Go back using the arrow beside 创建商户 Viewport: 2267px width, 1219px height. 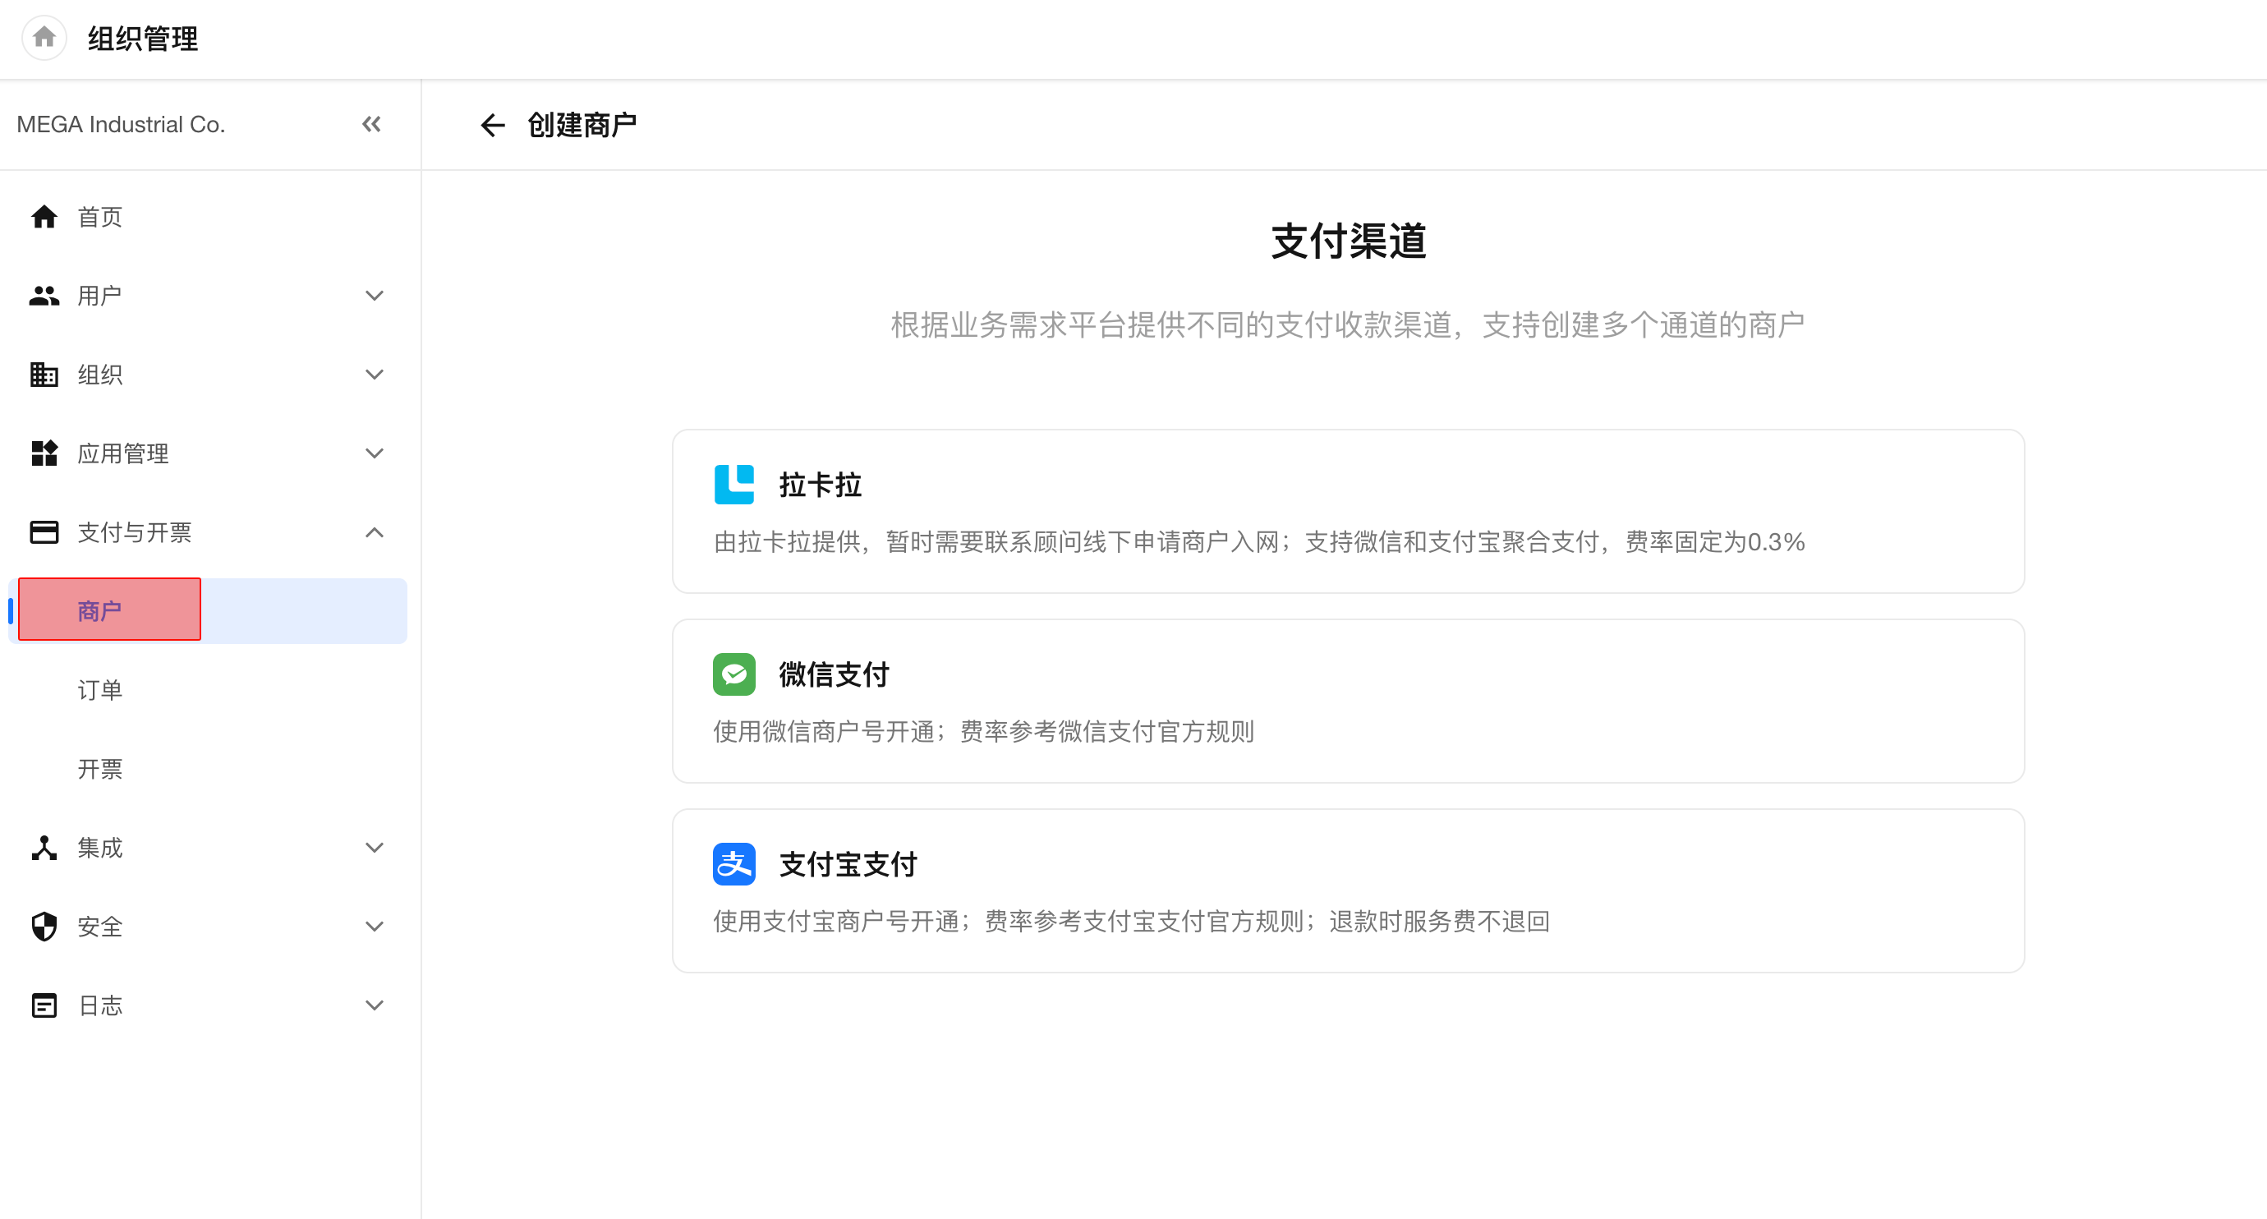[x=492, y=125]
